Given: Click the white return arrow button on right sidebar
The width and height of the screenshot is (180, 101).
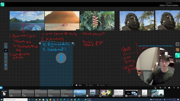Looking at the screenshot, I should [x=177, y=61].
